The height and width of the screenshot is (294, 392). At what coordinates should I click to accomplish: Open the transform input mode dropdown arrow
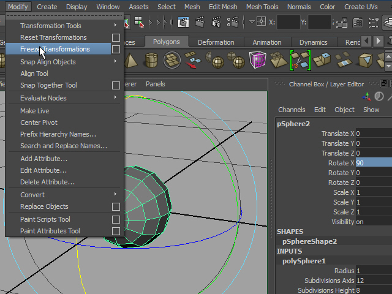coord(252,22)
